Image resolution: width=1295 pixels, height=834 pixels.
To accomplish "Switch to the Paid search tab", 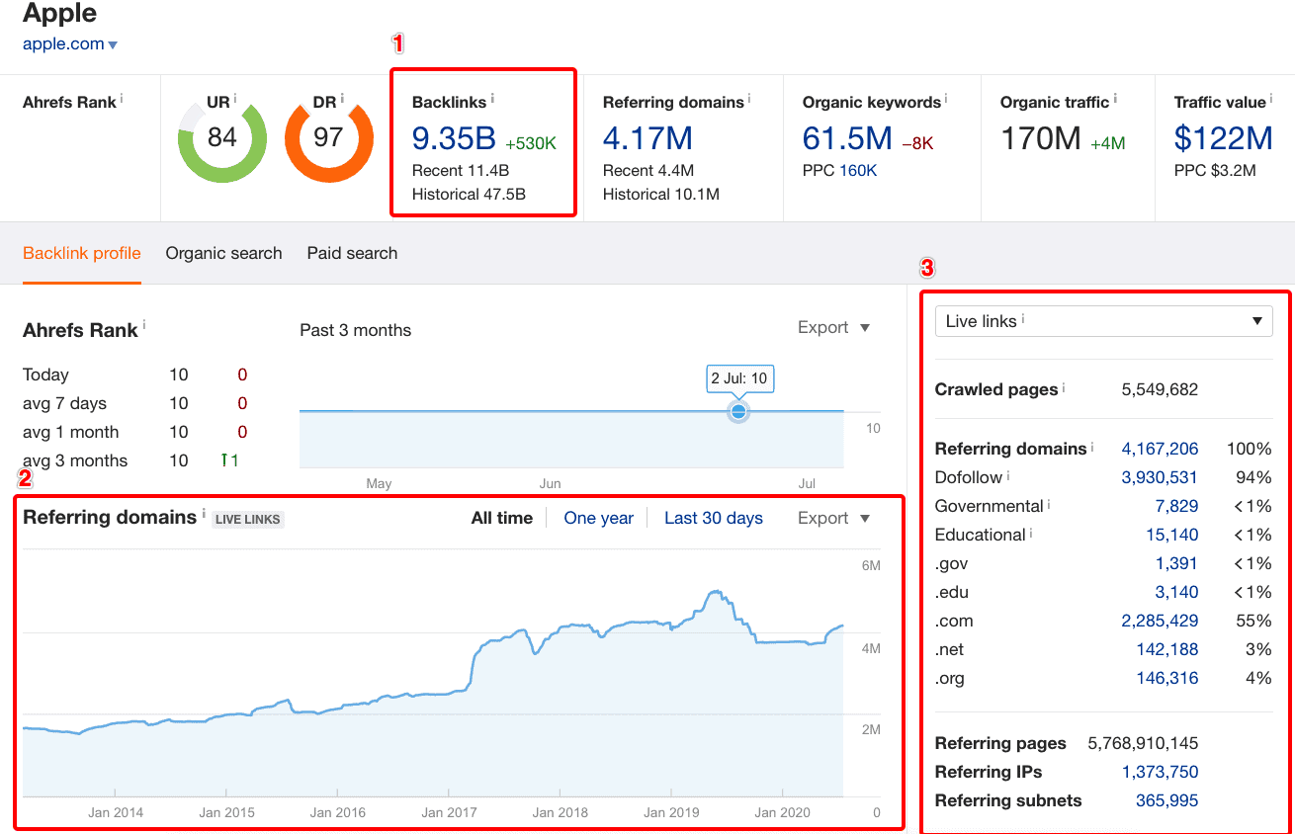I will [352, 253].
